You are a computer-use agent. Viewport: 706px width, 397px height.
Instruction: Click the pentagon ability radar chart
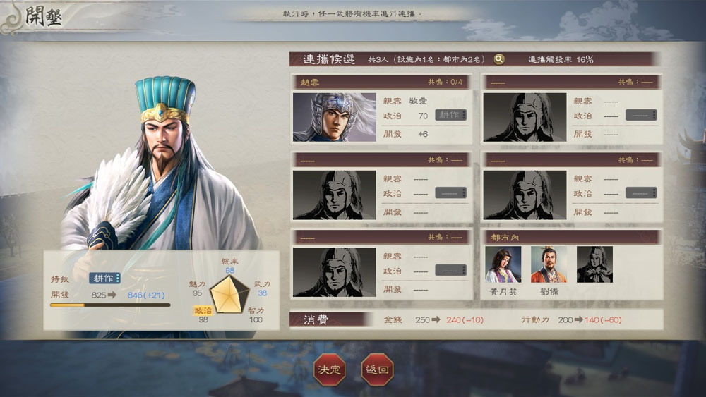229,295
